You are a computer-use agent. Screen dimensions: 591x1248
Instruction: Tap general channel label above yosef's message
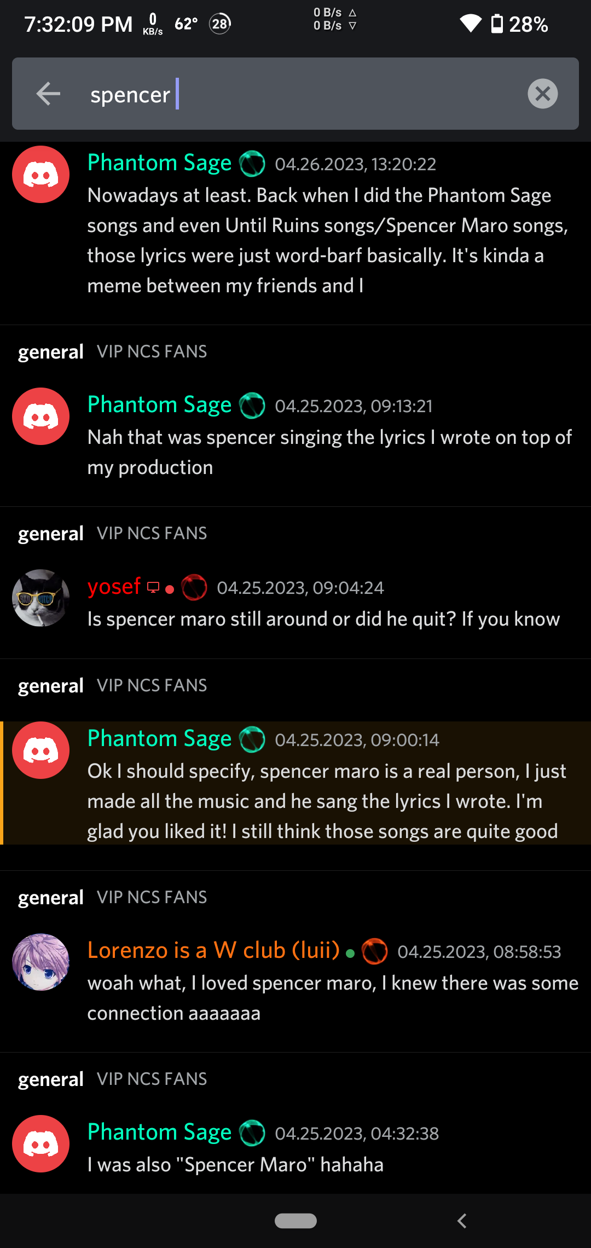point(51,534)
